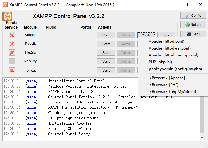Select <Browse> [phpMyAdmin] menu entry
Screen dimensions: 208x148
click(x=173, y=92)
